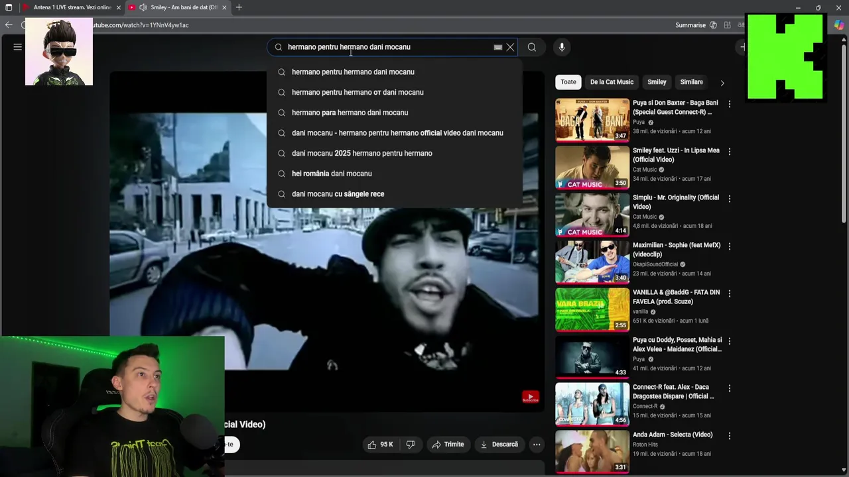Image resolution: width=849 pixels, height=477 pixels.
Task: Click the search magnifier button
Action: [532, 47]
